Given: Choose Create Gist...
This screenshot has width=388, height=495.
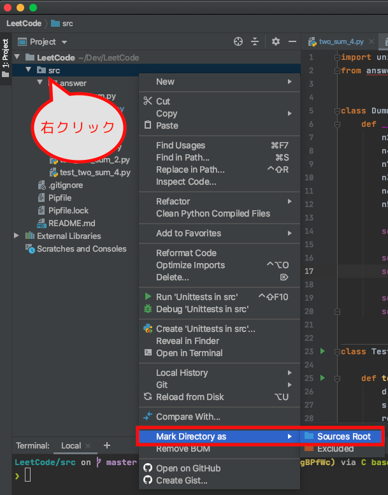Looking at the screenshot, I should tap(219, 480).
